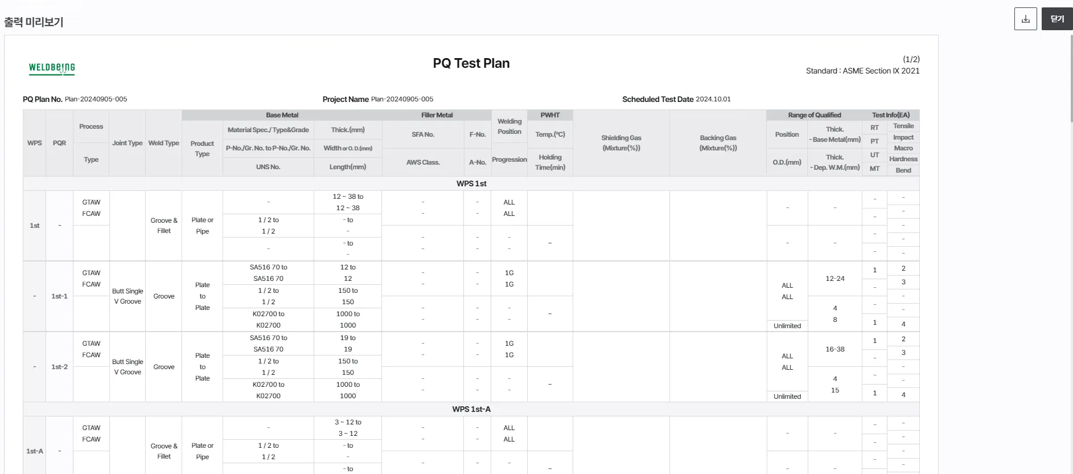This screenshot has width=1073, height=474.
Task: Click the (1/2) page indicator
Action: tap(911, 59)
